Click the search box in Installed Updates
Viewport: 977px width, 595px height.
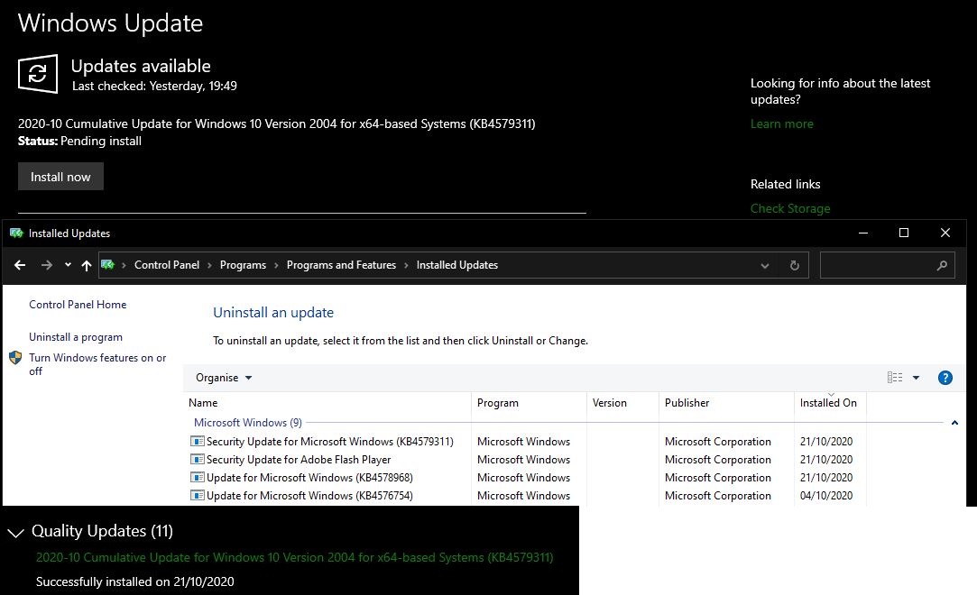(x=888, y=265)
